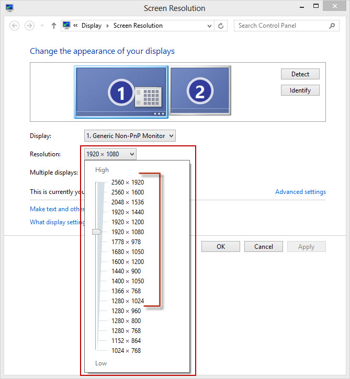Click the Control Panel address bar icon
This screenshot has width=350, height=379.
pos(66,26)
